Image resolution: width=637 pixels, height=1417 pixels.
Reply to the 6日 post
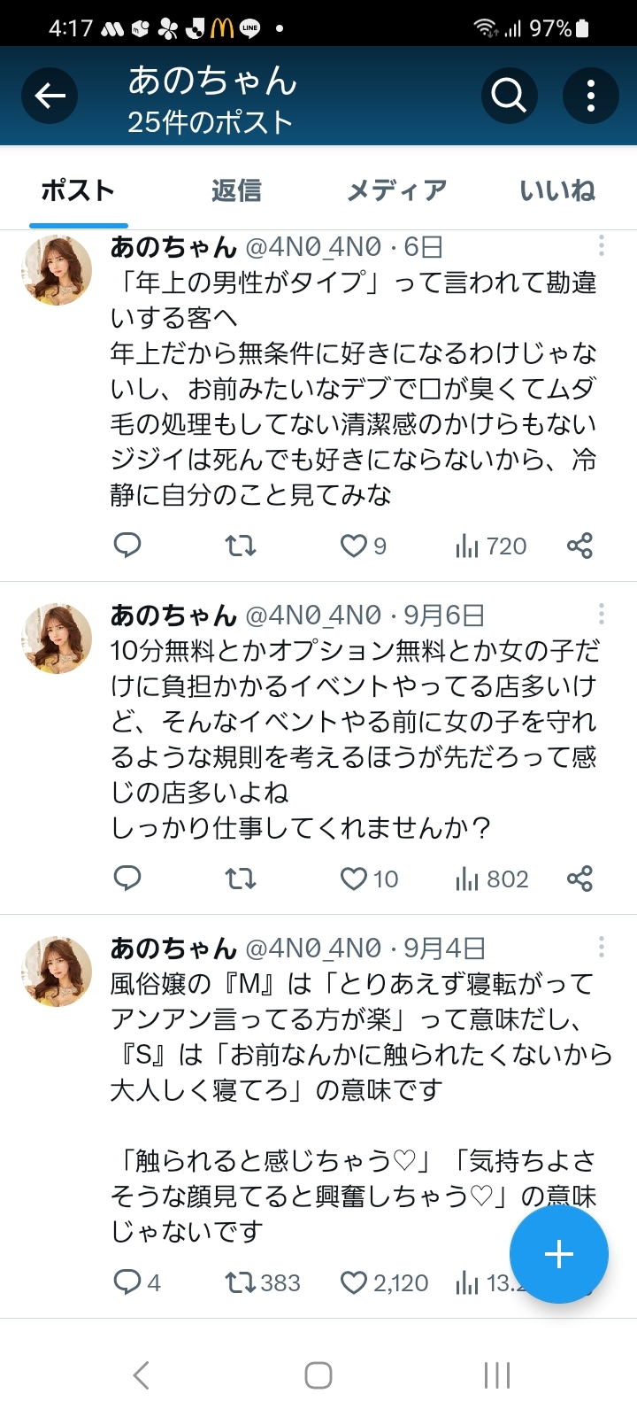127,546
